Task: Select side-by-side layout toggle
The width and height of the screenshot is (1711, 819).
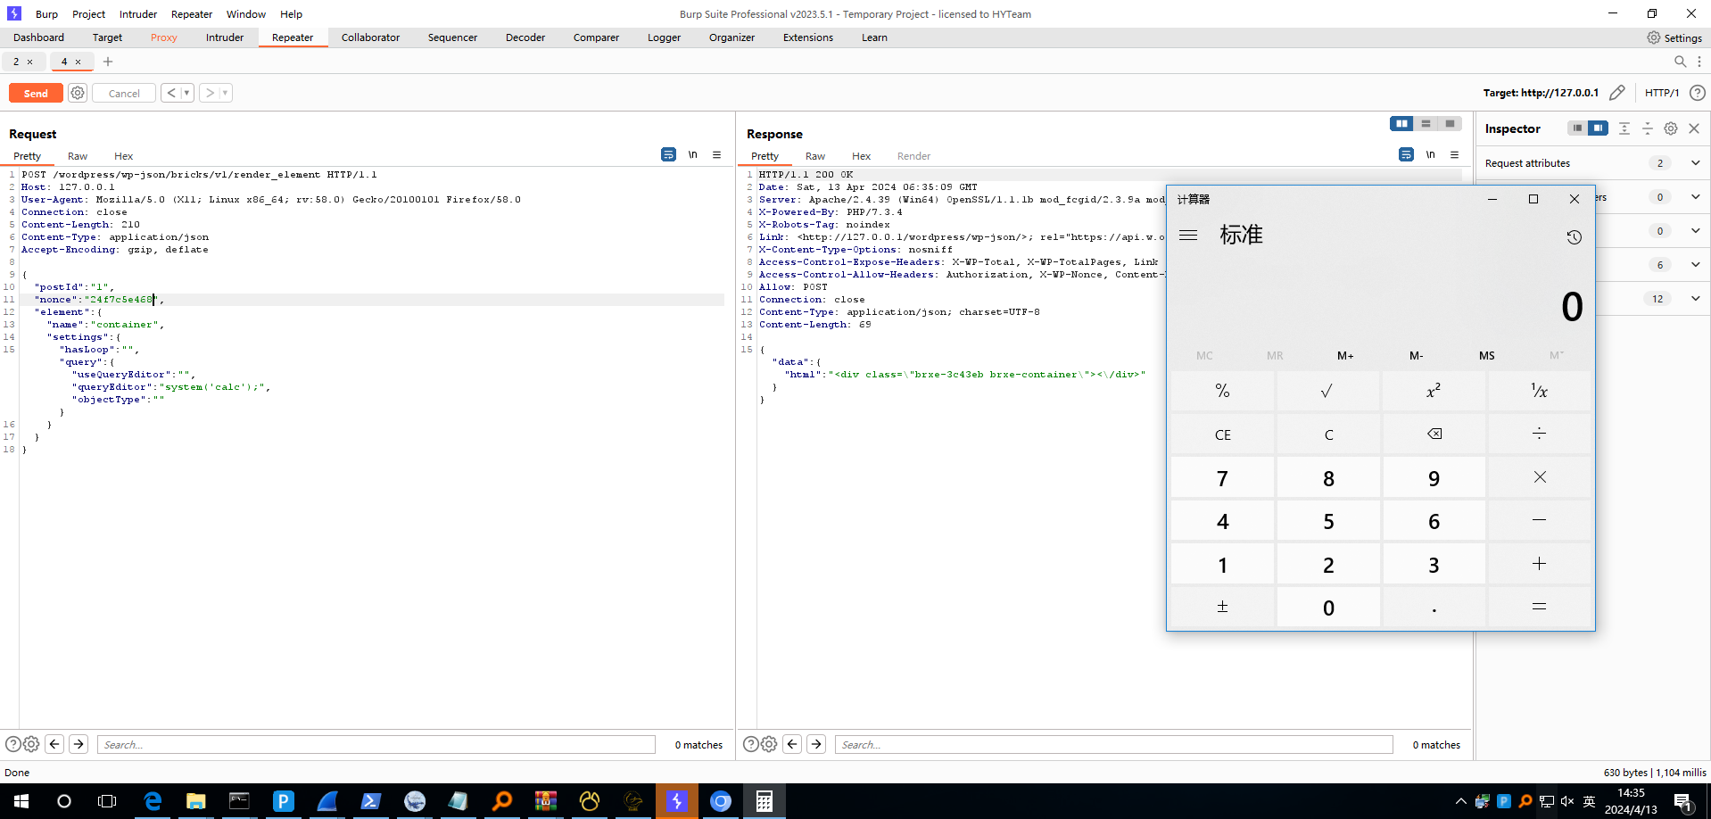Action: tap(1401, 124)
